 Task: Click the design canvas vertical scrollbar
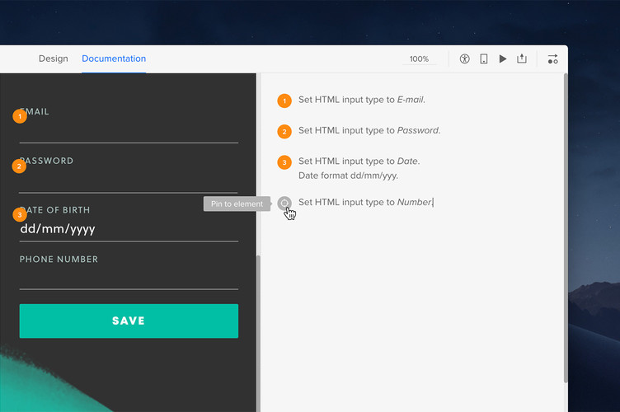(259, 332)
